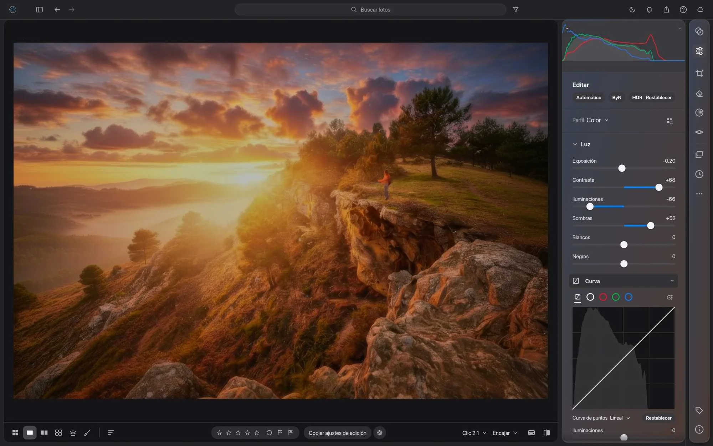Select the blue channel curve
The width and height of the screenshot is (713, 446).
pos(629,297)
